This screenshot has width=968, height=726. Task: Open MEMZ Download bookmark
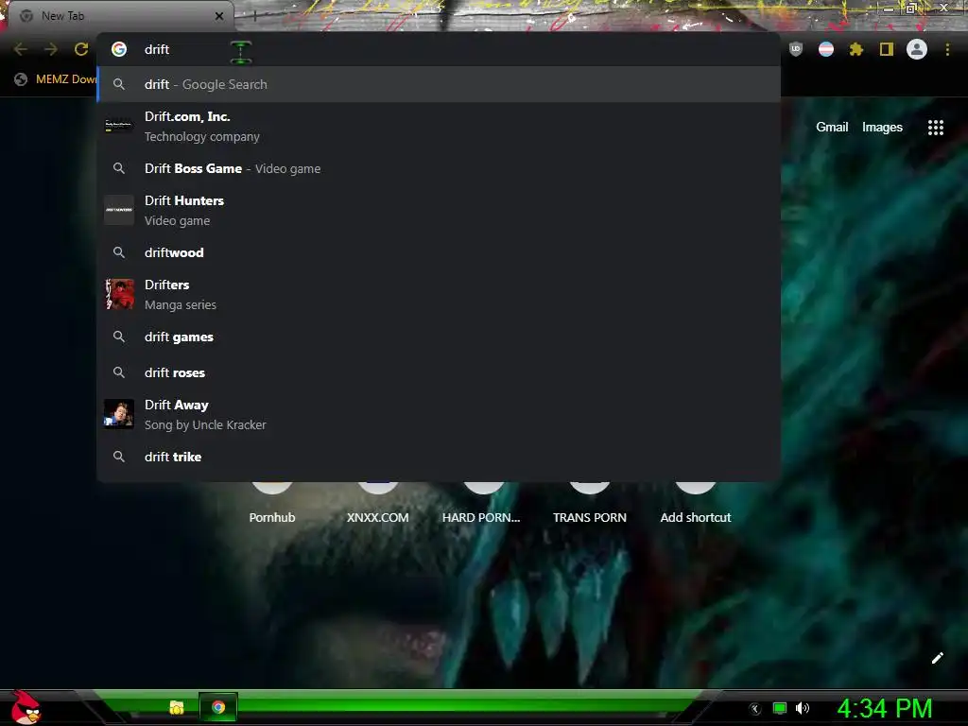pos(56,79)
